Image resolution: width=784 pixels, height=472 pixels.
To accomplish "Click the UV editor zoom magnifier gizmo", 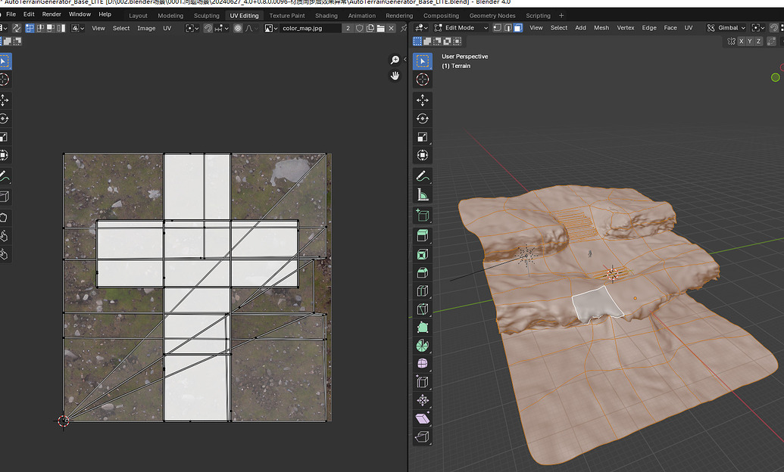I will (395, 60).
